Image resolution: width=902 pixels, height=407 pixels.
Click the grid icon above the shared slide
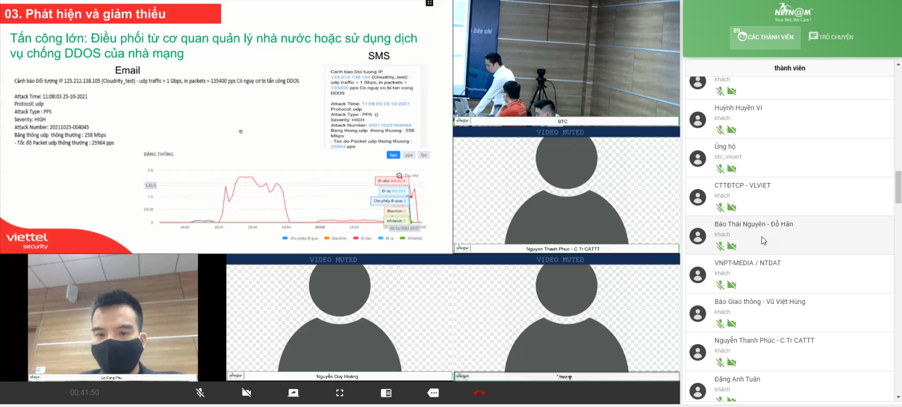tap(430, 3)
